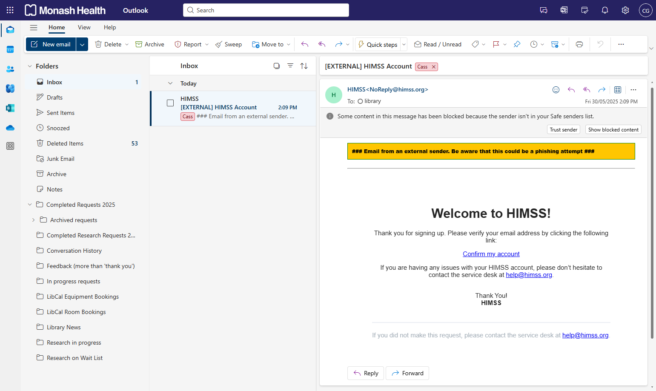Screen dimensions: 656x391
Task: Forward email using arrow in message header
Action: [602, 90]
